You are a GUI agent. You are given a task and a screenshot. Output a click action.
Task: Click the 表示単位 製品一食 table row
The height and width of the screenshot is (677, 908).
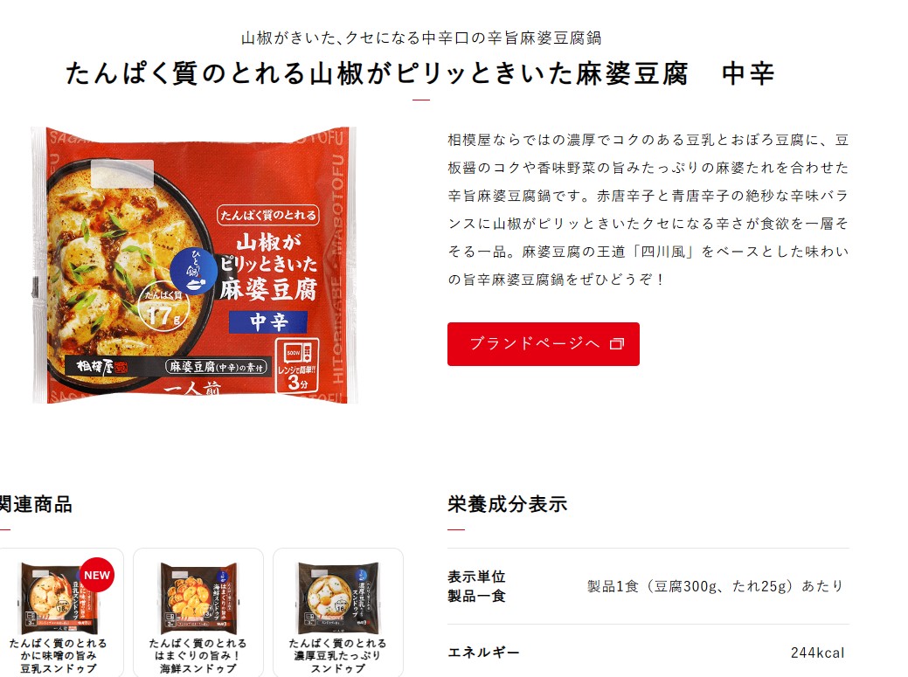pos(648,586)
